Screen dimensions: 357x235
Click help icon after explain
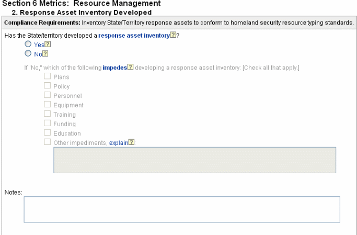point(131,142)
